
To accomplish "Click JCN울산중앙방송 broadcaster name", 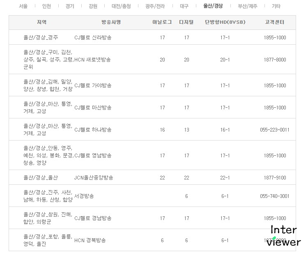I will tap(94, 177).
